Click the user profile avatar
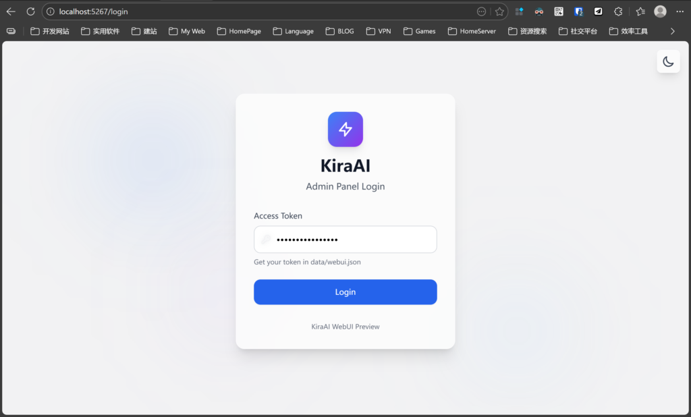This screenshot has height=417, width=691. click(x=660, y=11)
